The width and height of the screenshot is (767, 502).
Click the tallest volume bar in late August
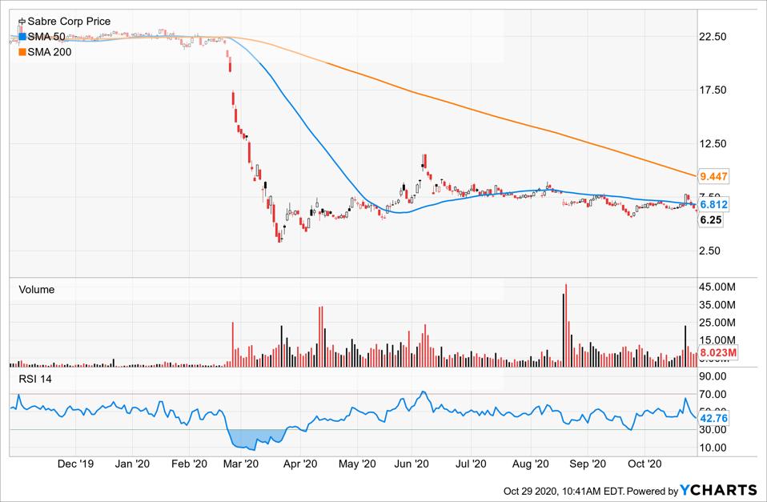[x=567, y=325]
